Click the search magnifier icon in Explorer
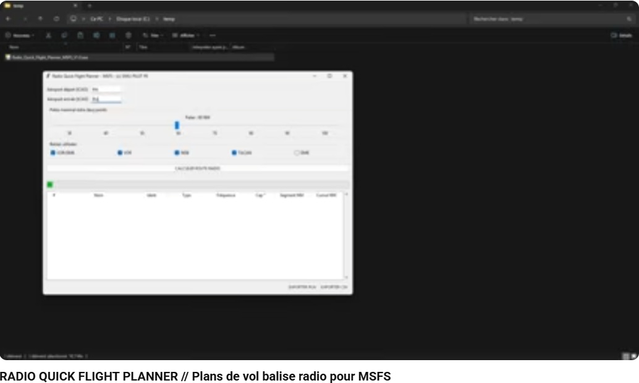Screen dimensions: 639x383 [x=629, y=19]
